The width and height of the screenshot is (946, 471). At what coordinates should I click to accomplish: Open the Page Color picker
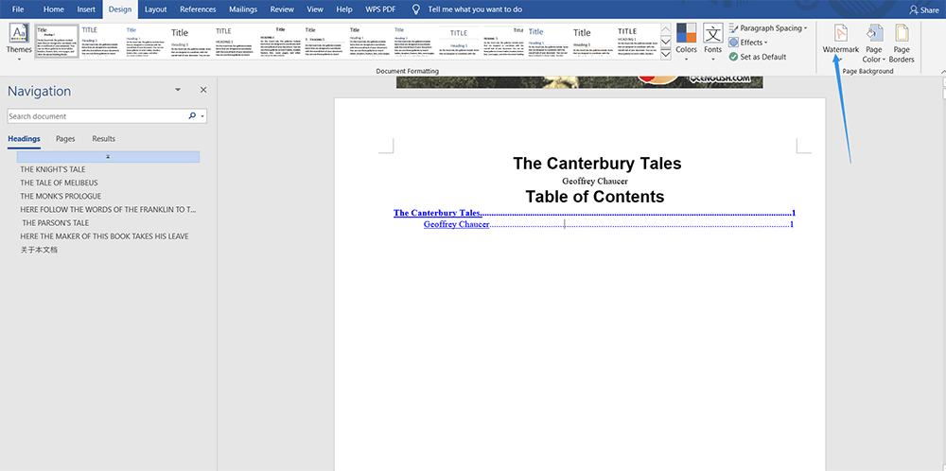pos(873,42)
